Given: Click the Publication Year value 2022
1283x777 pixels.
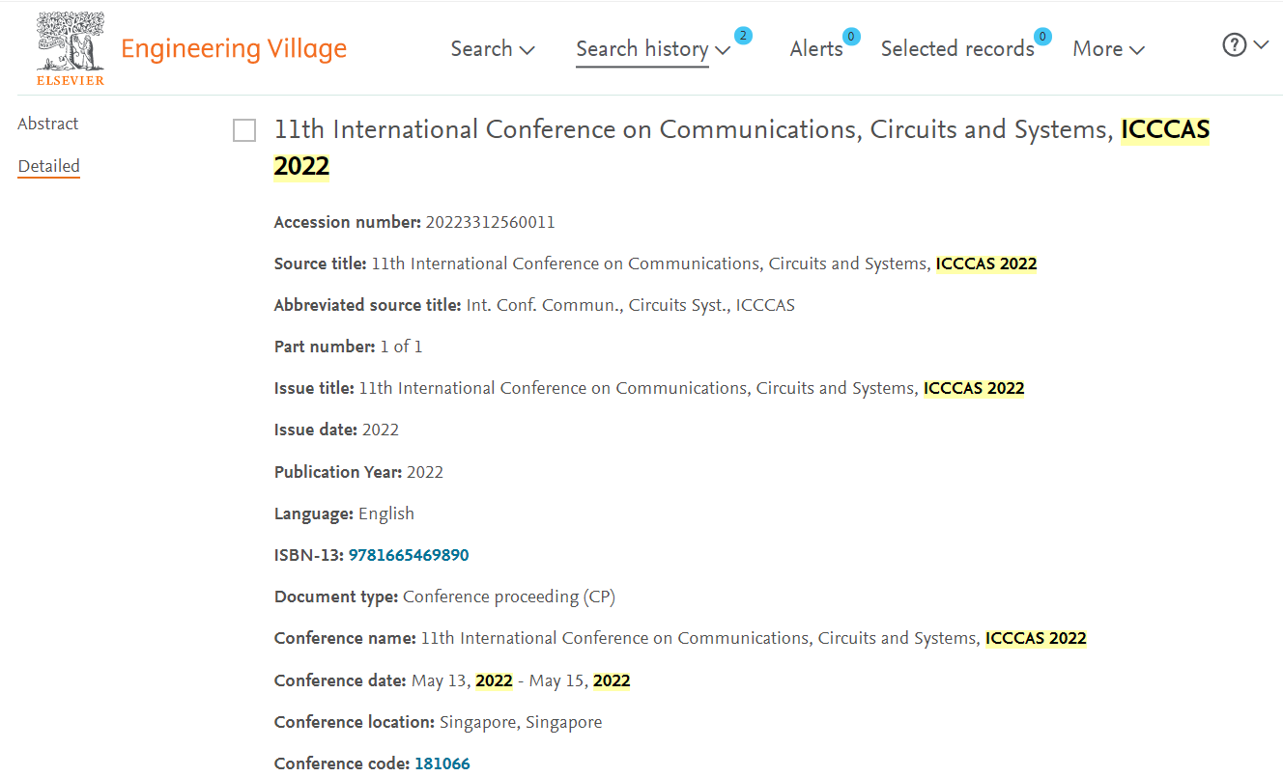Looking at the screenshot, I should pos(425,472).
